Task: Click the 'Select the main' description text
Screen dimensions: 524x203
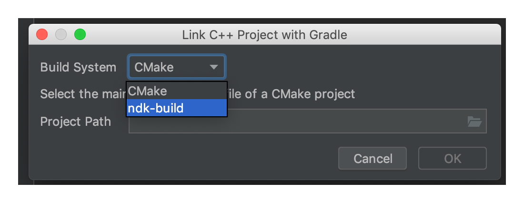Action: click(x=83, y=94)
